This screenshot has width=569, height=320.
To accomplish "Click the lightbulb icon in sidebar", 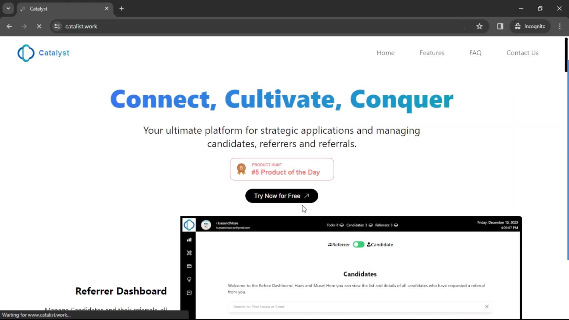I will click(x=189, y=279).
